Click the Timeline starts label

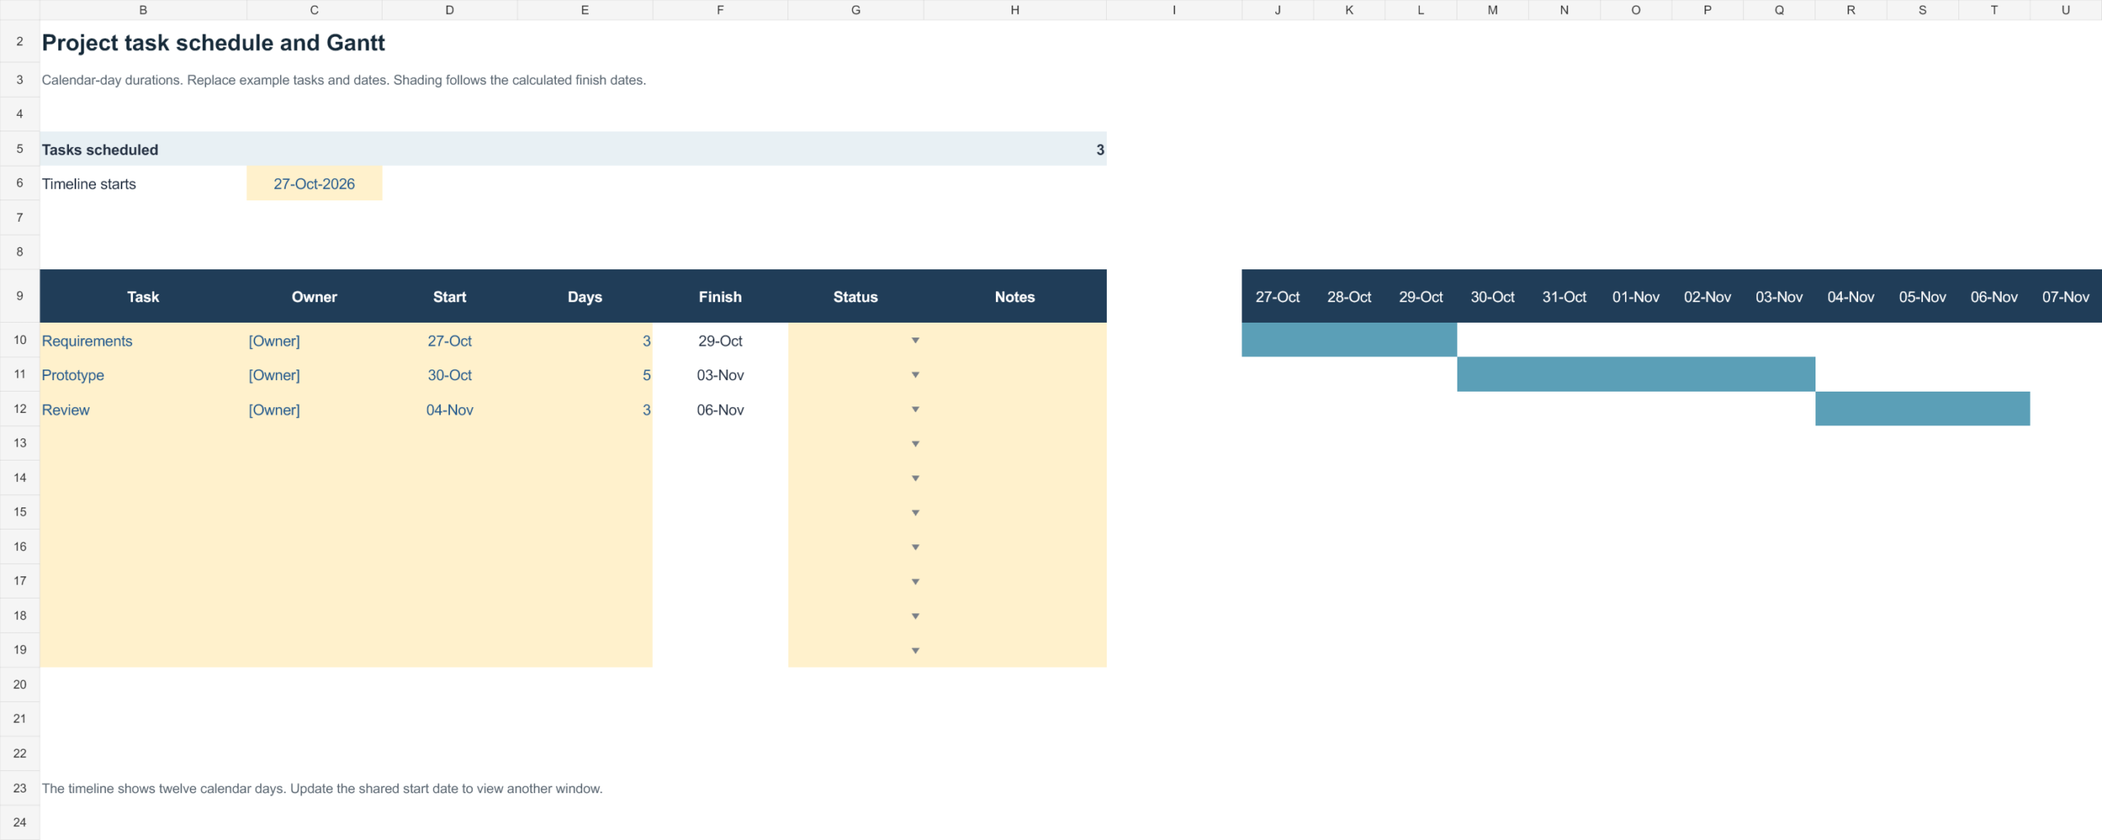pos(89,184)
